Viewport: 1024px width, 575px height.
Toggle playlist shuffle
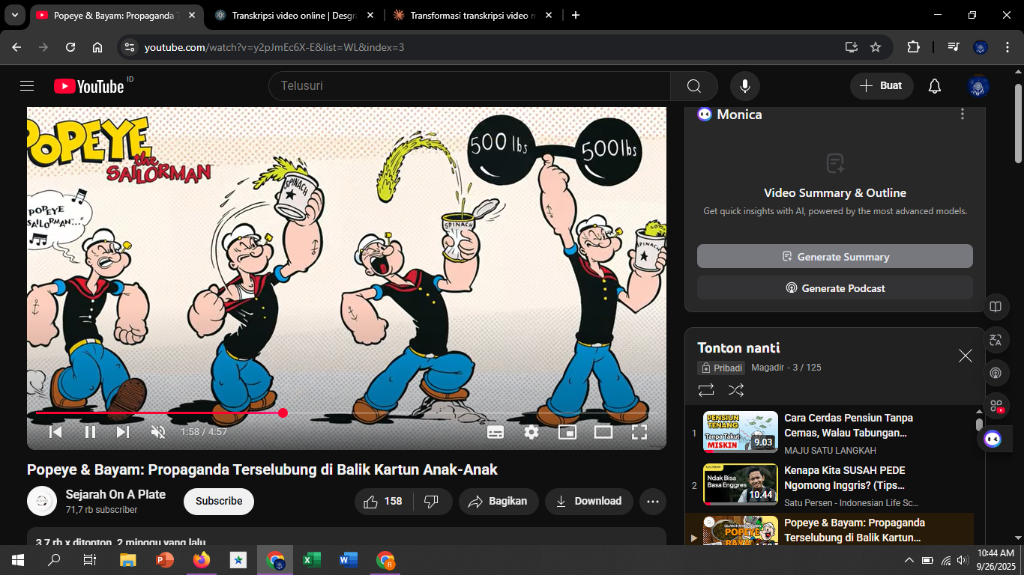(x=736, y=390)
